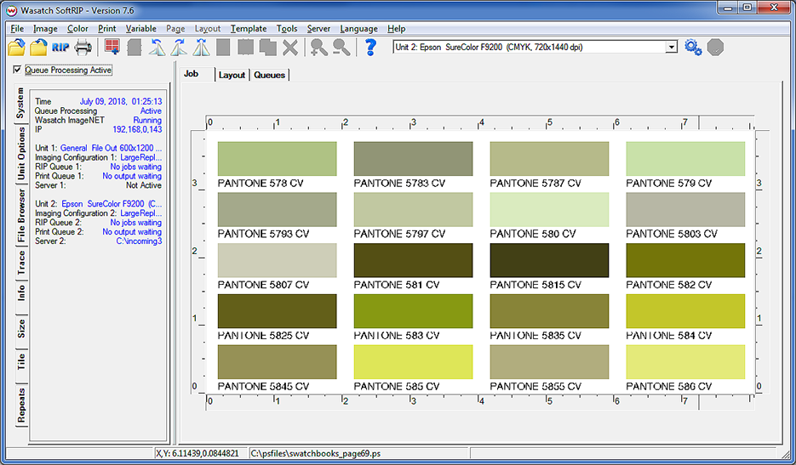796x465 pixels.
Task: Click the PANTONE 578 CV swatch
Action: (x=278, y=159)
